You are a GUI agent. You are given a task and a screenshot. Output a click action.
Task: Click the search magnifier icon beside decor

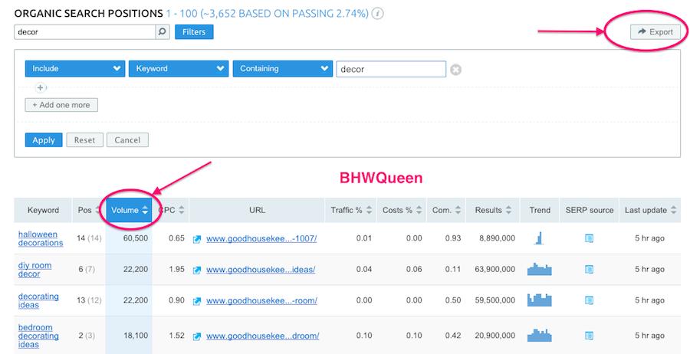162,32
